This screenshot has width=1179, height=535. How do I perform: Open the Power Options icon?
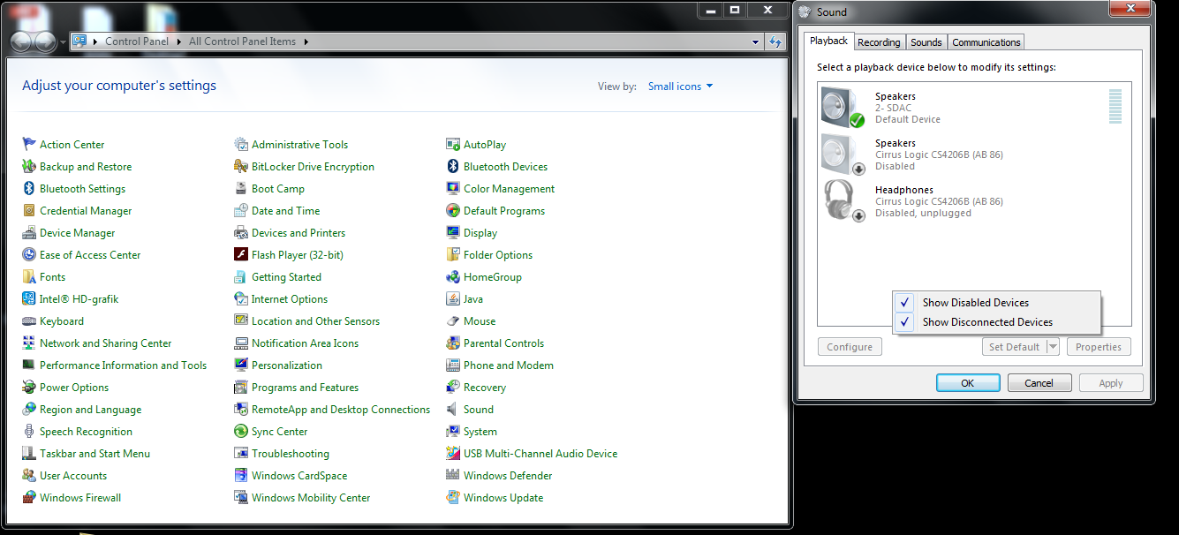tap(29, 388)
